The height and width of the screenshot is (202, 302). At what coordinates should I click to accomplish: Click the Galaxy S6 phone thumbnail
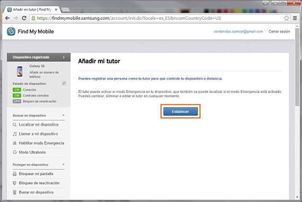point(20,71)
